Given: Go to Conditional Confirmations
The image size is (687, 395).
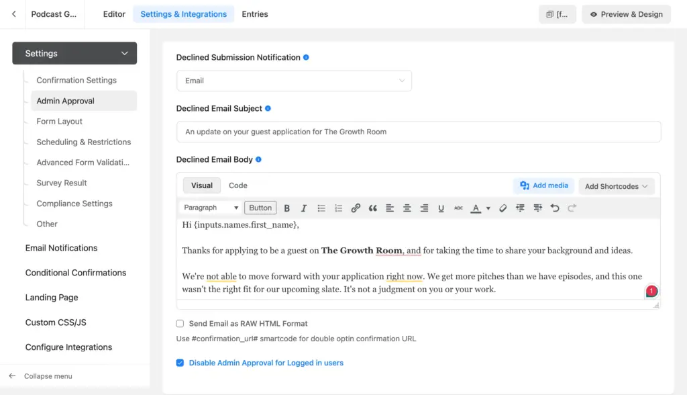Looking at the screenshot, I should click(x=76, y=273).
